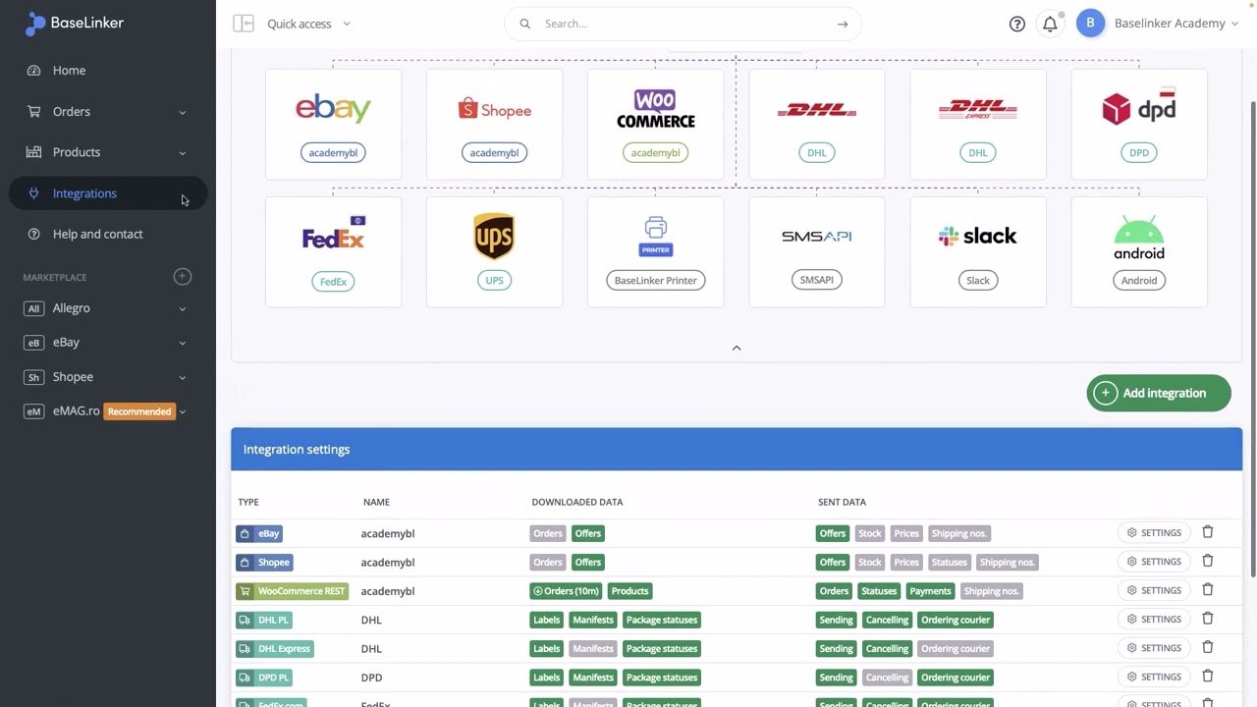Open Settings for DPD PL

tap(1154, 677)
